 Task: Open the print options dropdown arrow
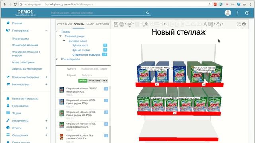coord(125,24)
